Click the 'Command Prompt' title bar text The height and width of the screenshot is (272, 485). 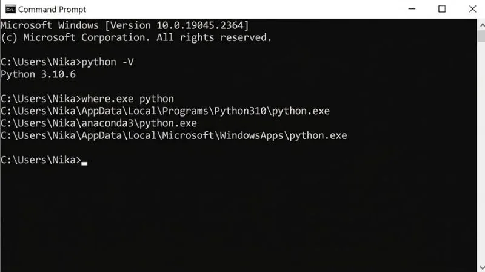(x=52, y=10)
